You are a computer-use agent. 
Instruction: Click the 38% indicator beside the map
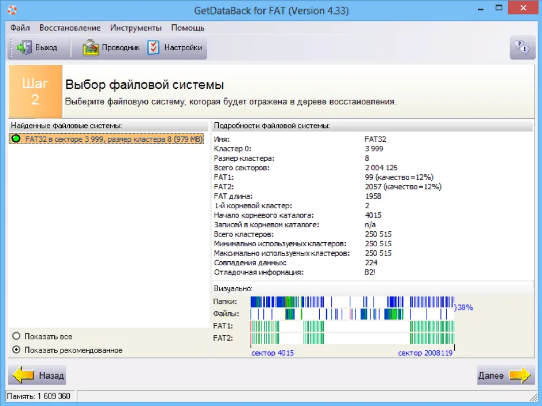(x=464, y=307)
